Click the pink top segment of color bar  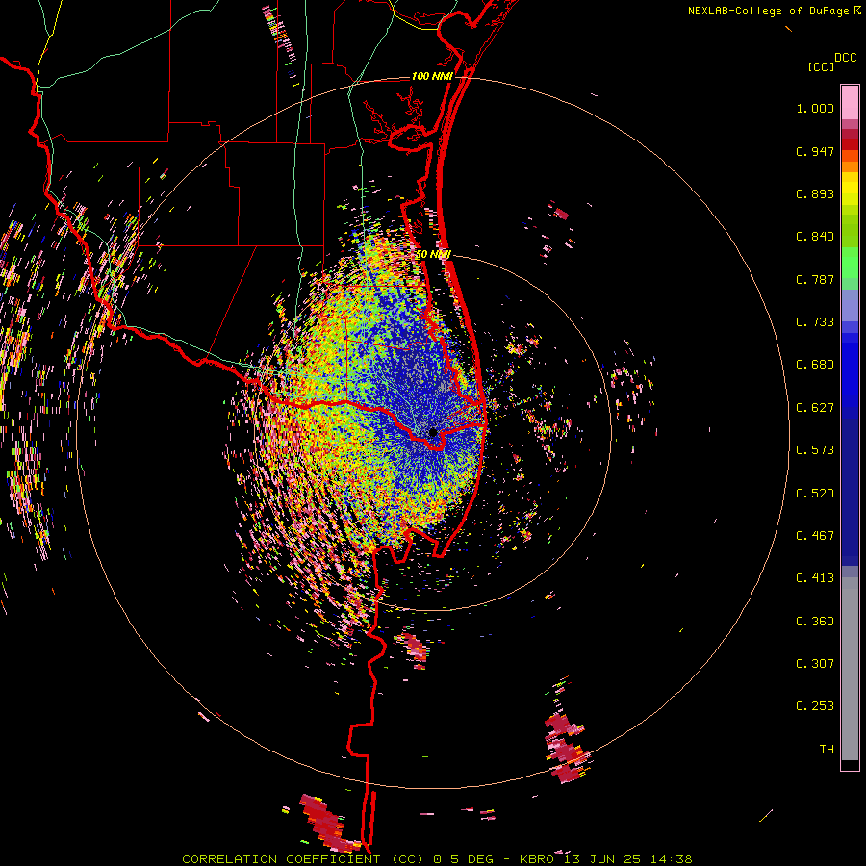[x=850, y=102]
